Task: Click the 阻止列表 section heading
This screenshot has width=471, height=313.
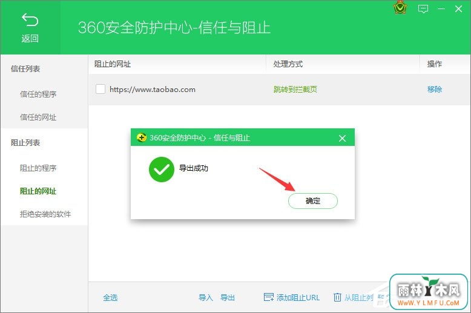Action: pyautogui.click(x=25, y=142)
